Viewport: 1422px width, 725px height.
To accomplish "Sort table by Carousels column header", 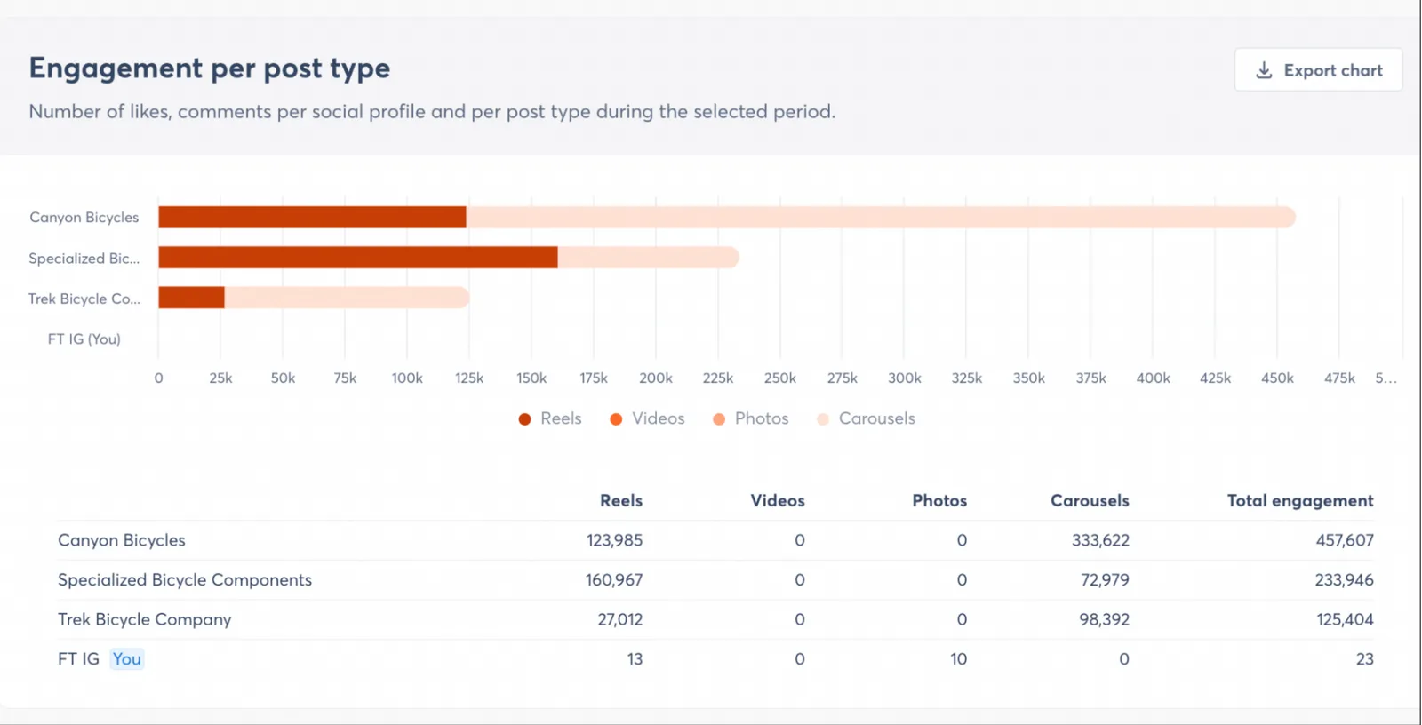I will point(1090,500).
